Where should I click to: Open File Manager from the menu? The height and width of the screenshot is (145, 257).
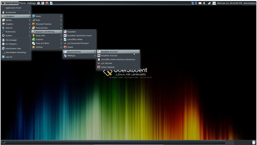coord(16,40)
